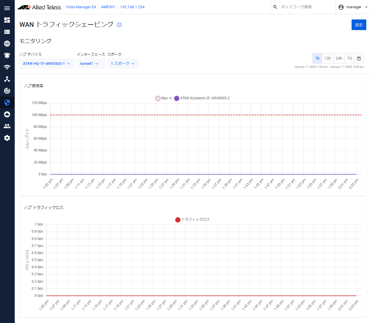Open the shield security icon in sidebar
The height and width of the screenshot is (323, 371).
7,103
